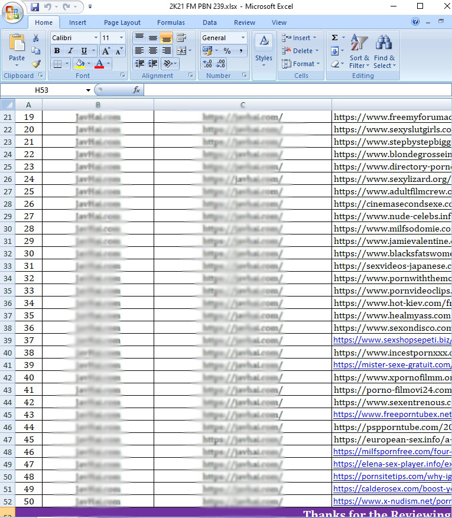Open the Styles gallery
Image resolution: width=452 pixels, height=518 pixels.
[264, 50]
